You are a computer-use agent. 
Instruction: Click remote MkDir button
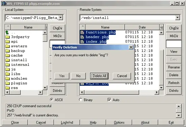[x=174, y=36]
